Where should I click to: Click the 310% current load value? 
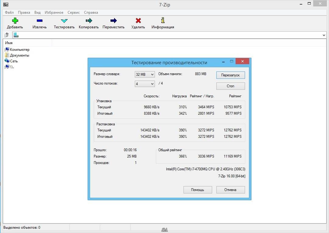[183, 107]
